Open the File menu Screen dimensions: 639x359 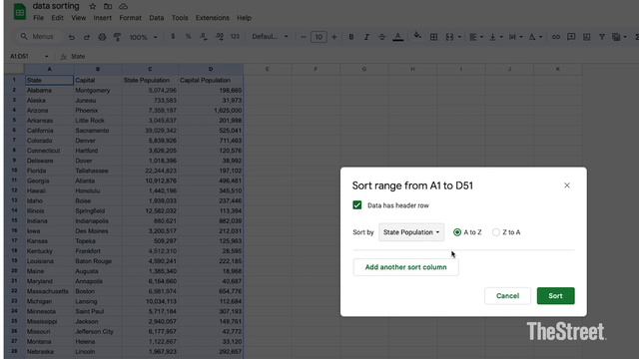point(38,18)
